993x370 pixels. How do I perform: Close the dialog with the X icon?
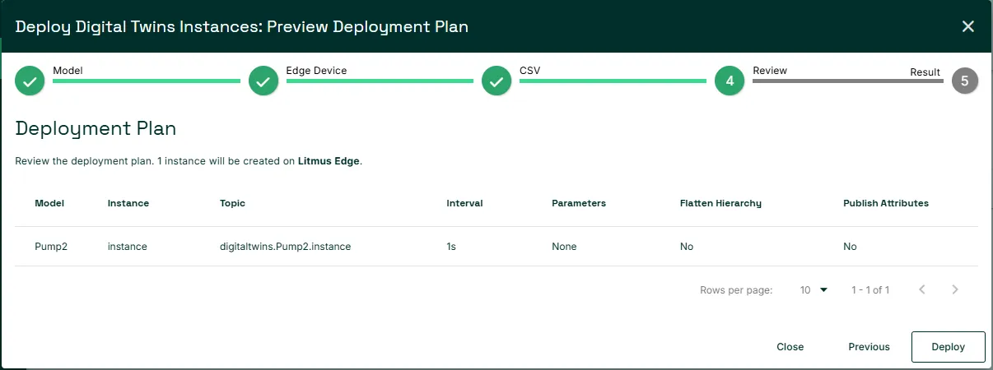click(968, 26)
